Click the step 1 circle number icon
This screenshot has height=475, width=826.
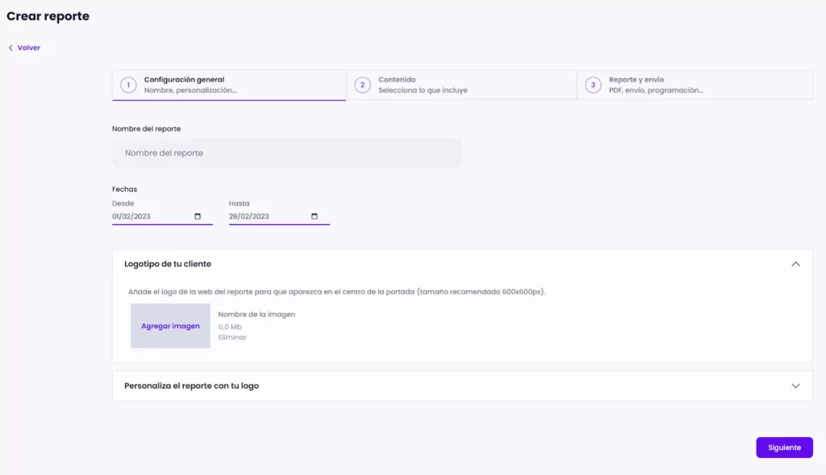[x=127, y=85]
